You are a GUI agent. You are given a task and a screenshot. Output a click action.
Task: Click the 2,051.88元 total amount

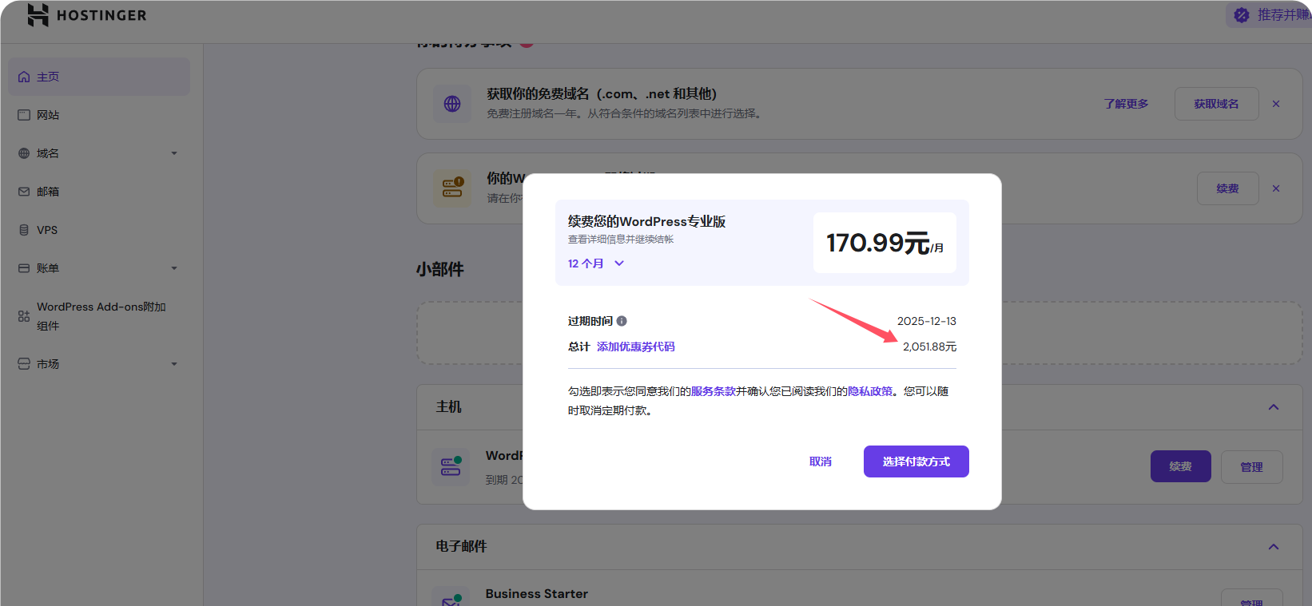coord(929,347)
